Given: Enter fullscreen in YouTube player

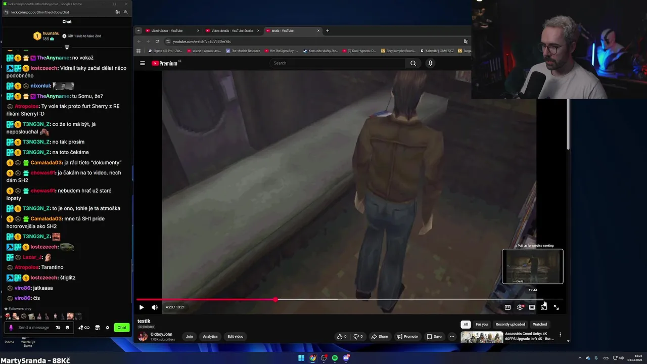Looking at the screenshot, I should tap(556, 307).
